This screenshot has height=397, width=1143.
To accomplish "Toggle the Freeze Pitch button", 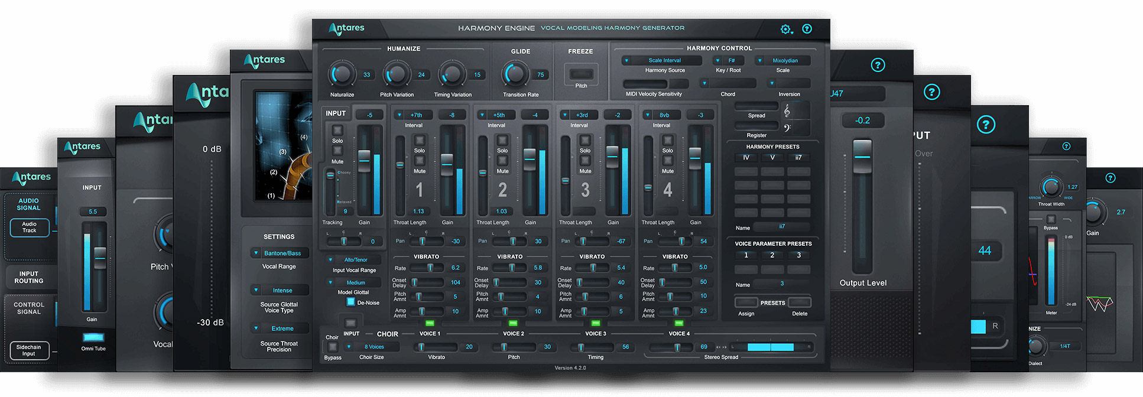I will click(x=581, y=74).
